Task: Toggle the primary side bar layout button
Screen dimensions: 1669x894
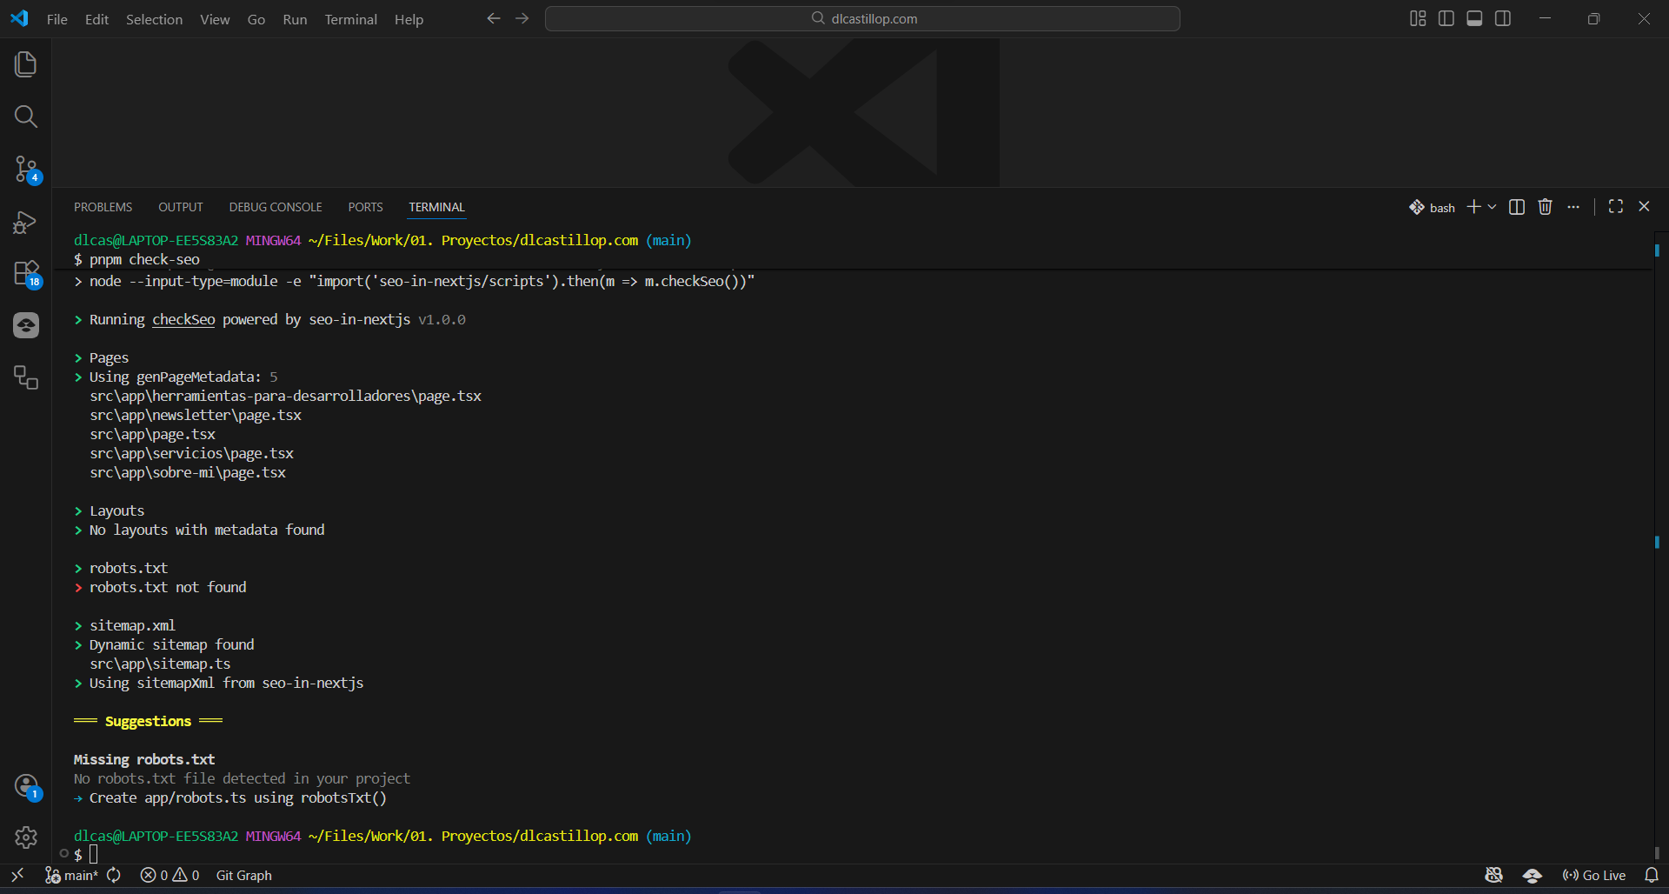Action: (x=1446, y=19)
